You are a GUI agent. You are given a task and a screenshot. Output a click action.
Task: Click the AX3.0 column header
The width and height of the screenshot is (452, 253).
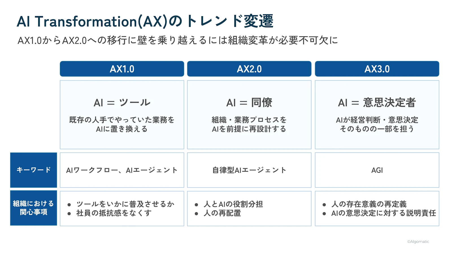click(x=377, y=69)
